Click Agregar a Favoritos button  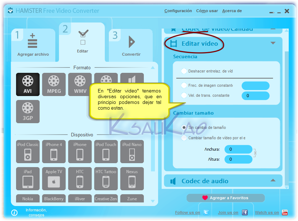pyautogui.click(x=226, y=198)
